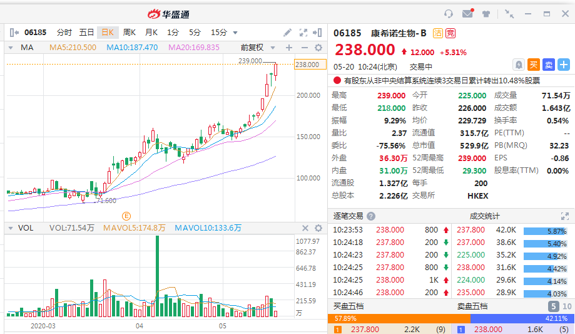Close the VOL indicator panel
Image resolution: width=575 pixels, height=334 pixels.
pos(305,228)
